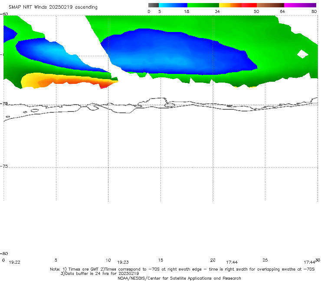This screenshot has height=281, width=321.
Task: Click the longitude axis label '15'
Action: pyautogui.click(x=160, y=260)
